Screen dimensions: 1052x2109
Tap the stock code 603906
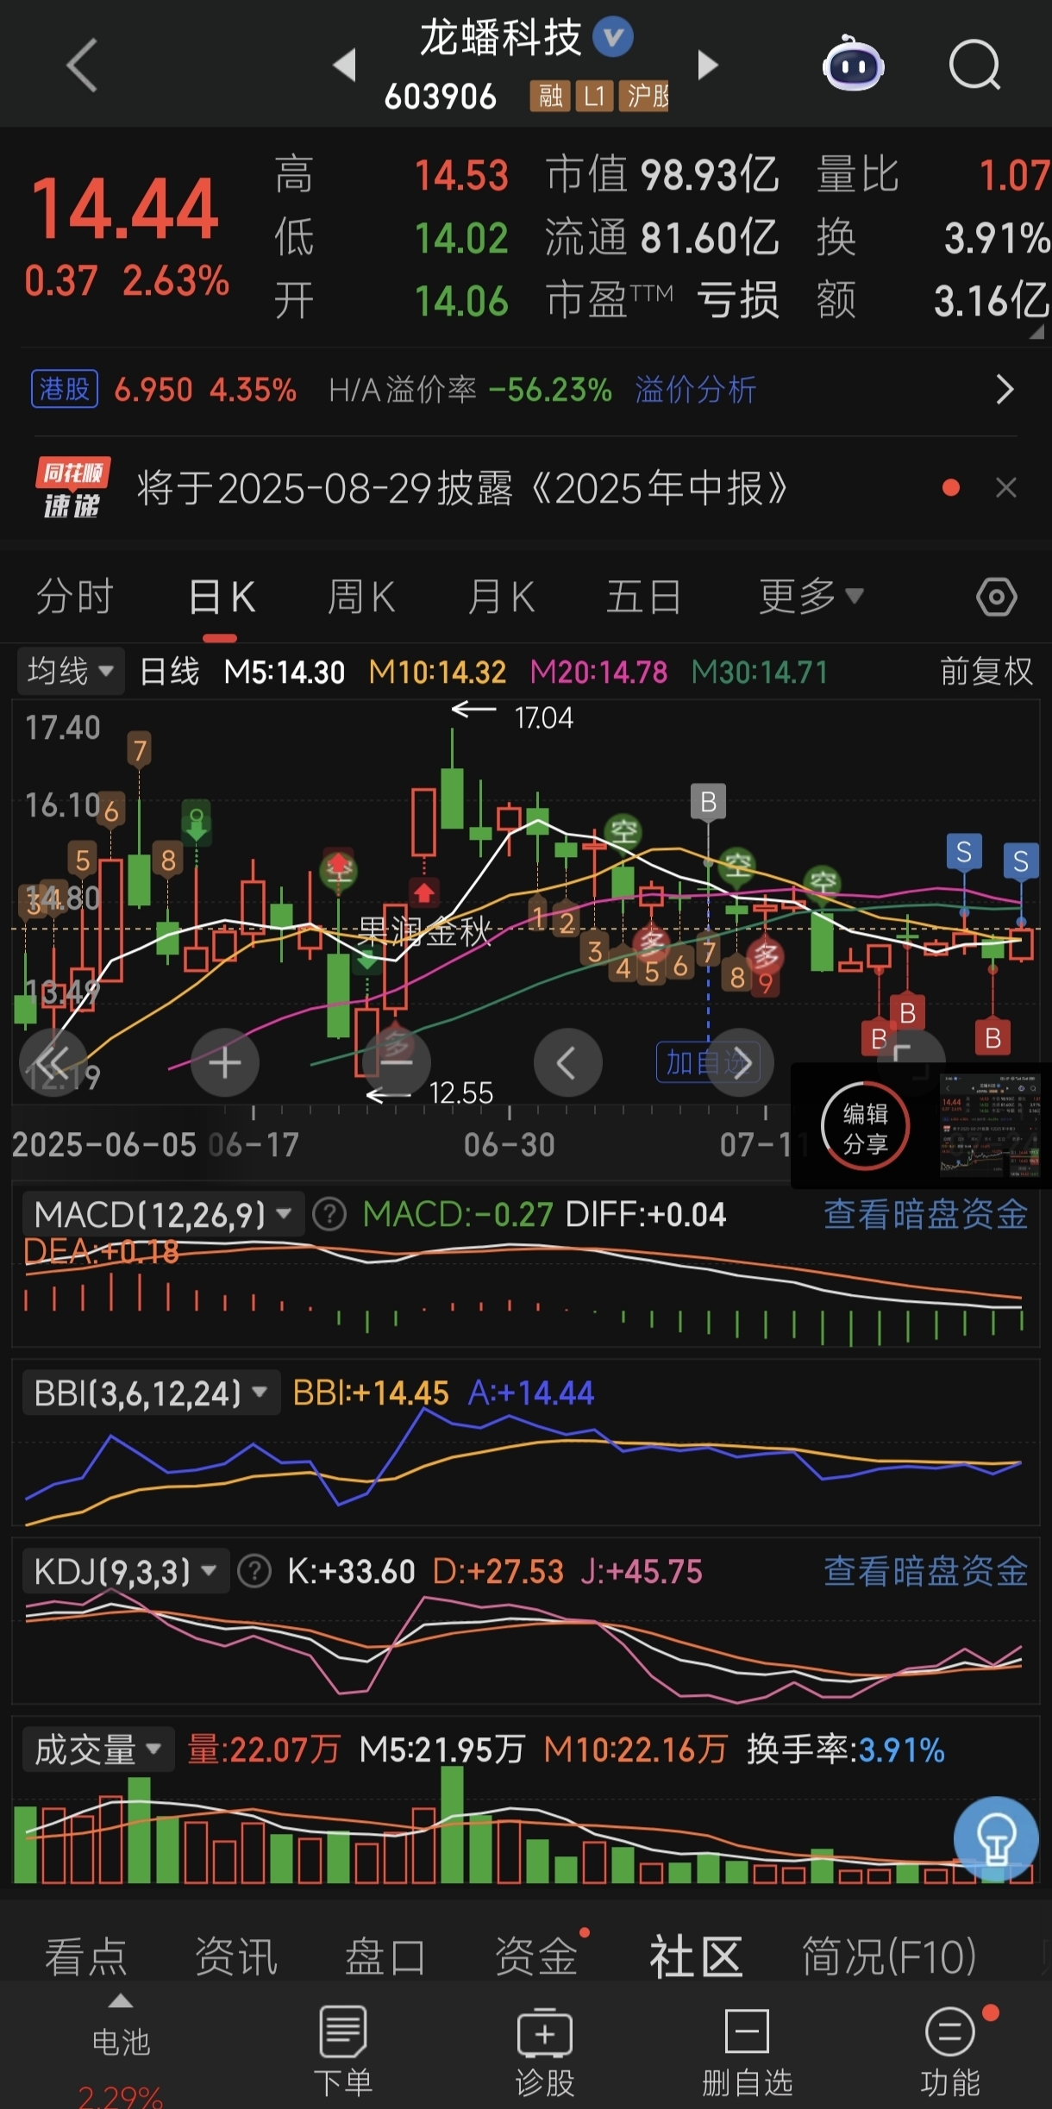(440, 97)
